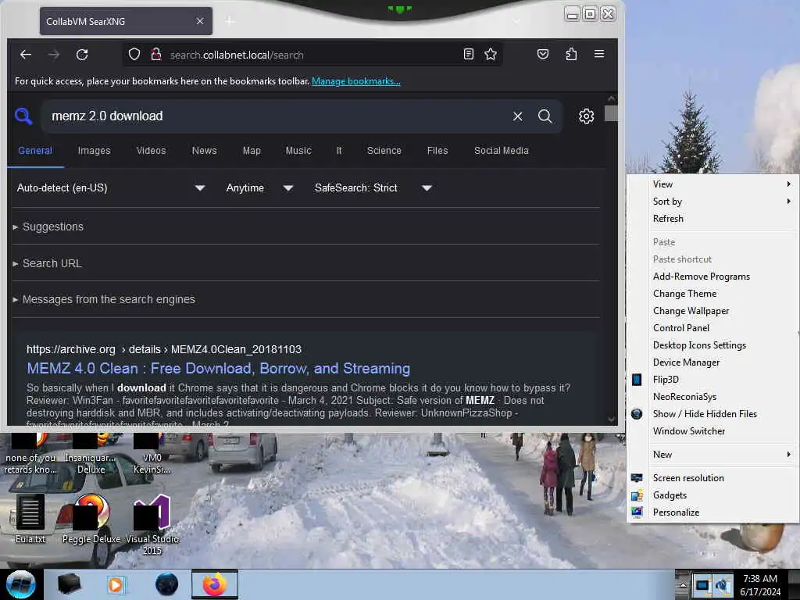Click the Firefox taskbar icon
Viewport: 800px width, 600px height.
(215, 584)
